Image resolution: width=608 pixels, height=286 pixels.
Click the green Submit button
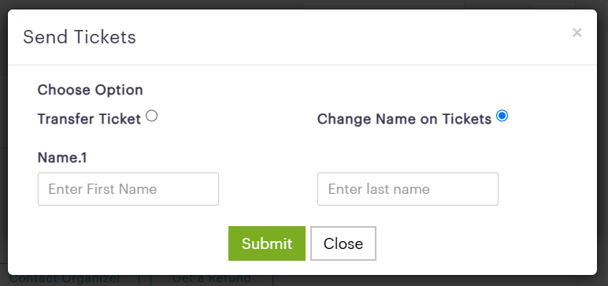pos(267,243)
